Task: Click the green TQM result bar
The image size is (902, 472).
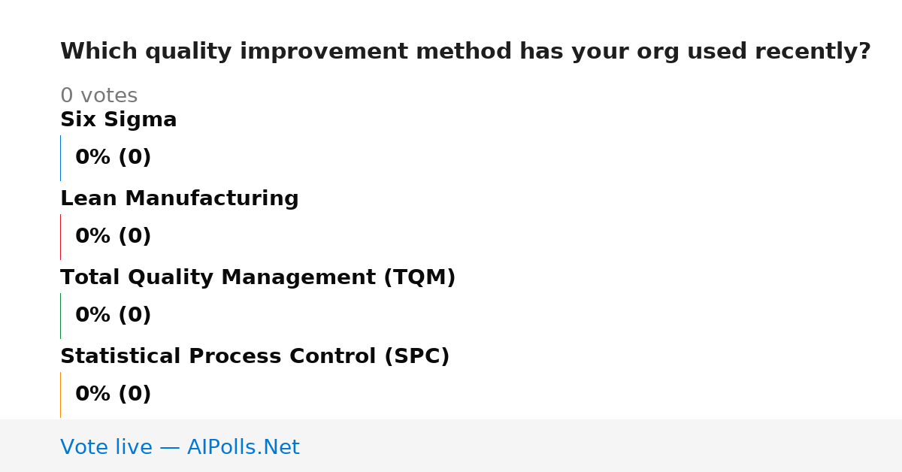Action: coord(60,316)
